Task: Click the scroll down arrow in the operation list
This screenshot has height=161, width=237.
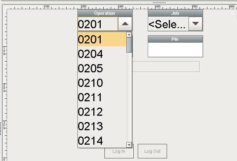Action: 129,145
